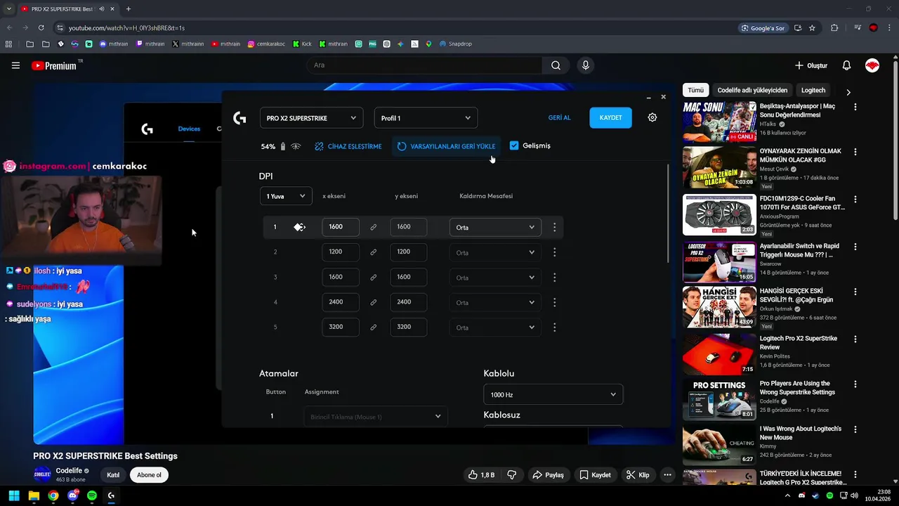
Task: Open the Profil 1 dropdown
Action: (426, 118)
